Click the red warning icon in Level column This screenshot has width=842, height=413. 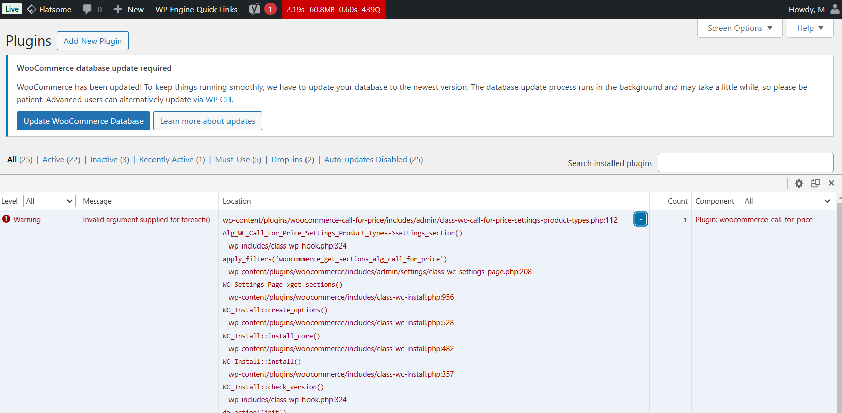6,219
